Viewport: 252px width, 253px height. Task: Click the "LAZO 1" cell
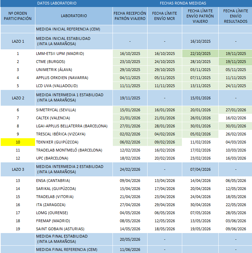pos(18,41)
